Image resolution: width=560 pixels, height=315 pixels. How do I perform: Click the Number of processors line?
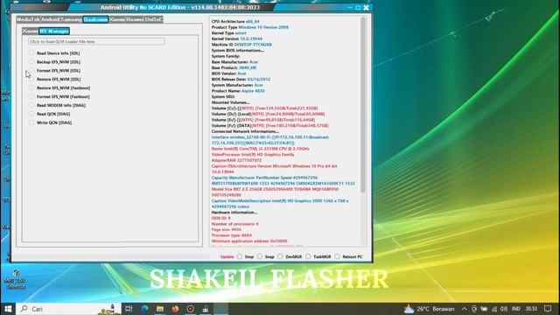(x=235, y=224)
